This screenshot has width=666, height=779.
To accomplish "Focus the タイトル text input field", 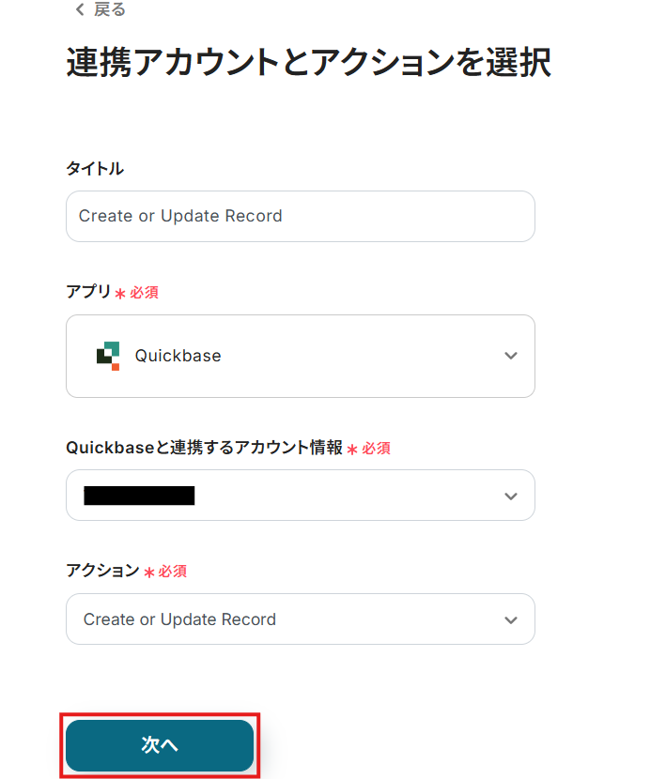I will click(x=300, y=216).
